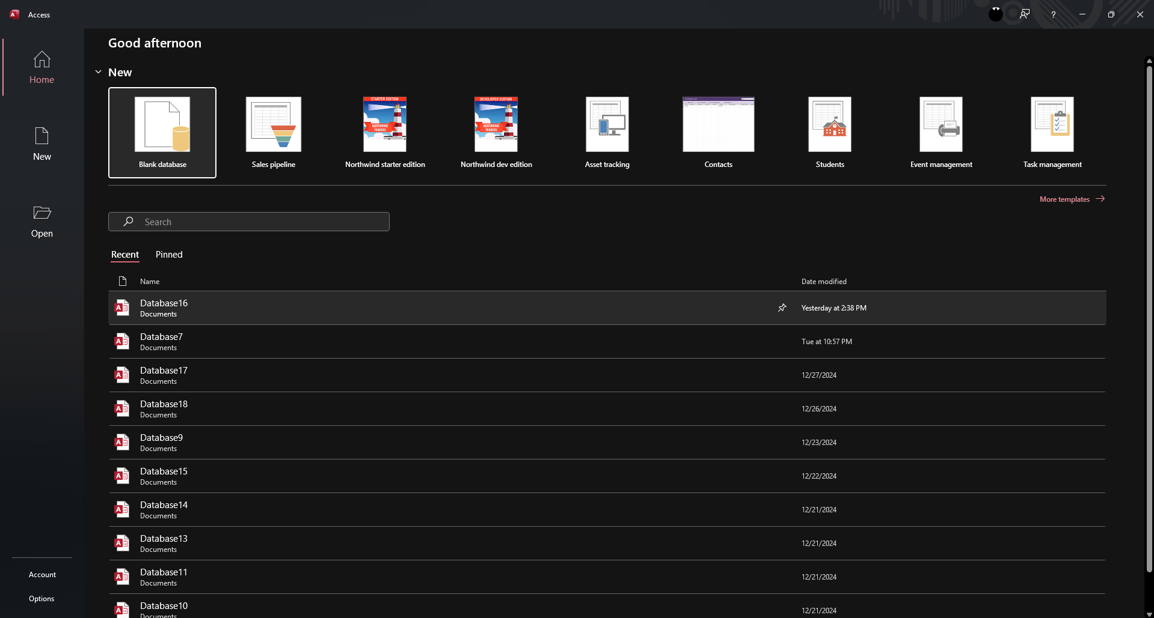
Task: Click the Open folder icon in sidebar
Action: click(41, 213)
